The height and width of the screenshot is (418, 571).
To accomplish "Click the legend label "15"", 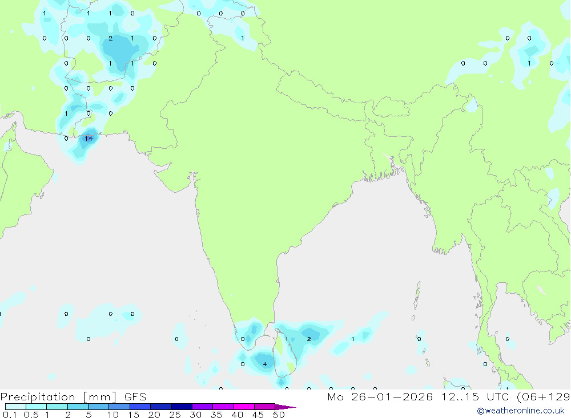I will coord(134,415).
